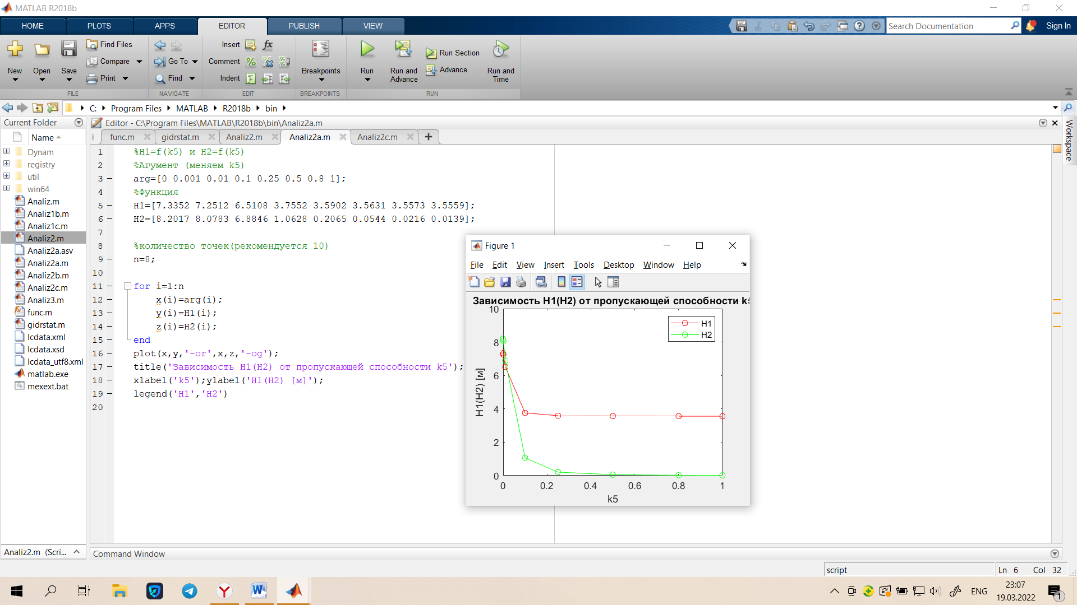Click the Run and Time icon
Image resolution: width=1077 pixels, height=605 pixels.
500,49
